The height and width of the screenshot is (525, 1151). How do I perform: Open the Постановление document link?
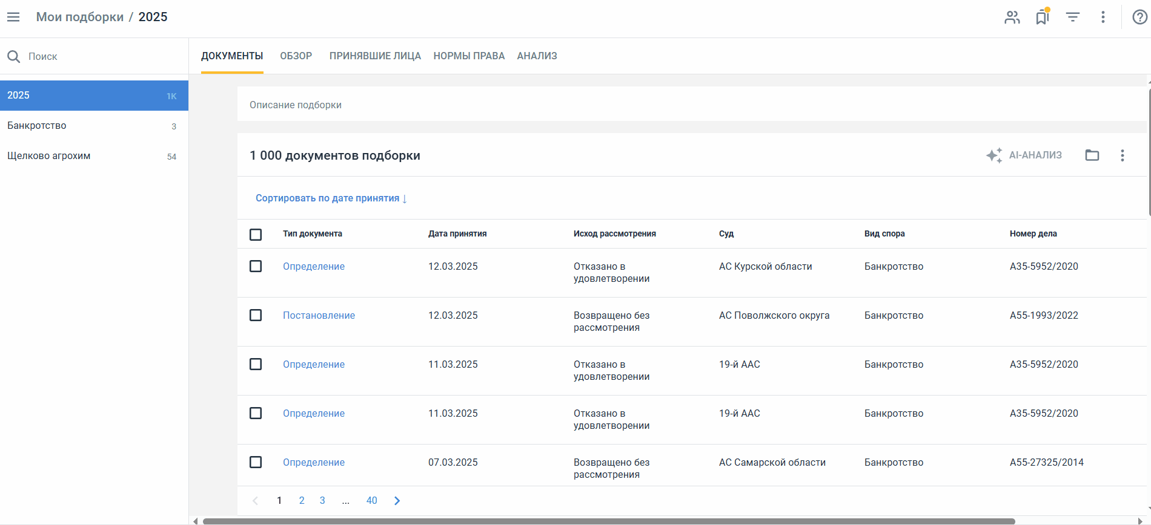(x=319, y=315)
